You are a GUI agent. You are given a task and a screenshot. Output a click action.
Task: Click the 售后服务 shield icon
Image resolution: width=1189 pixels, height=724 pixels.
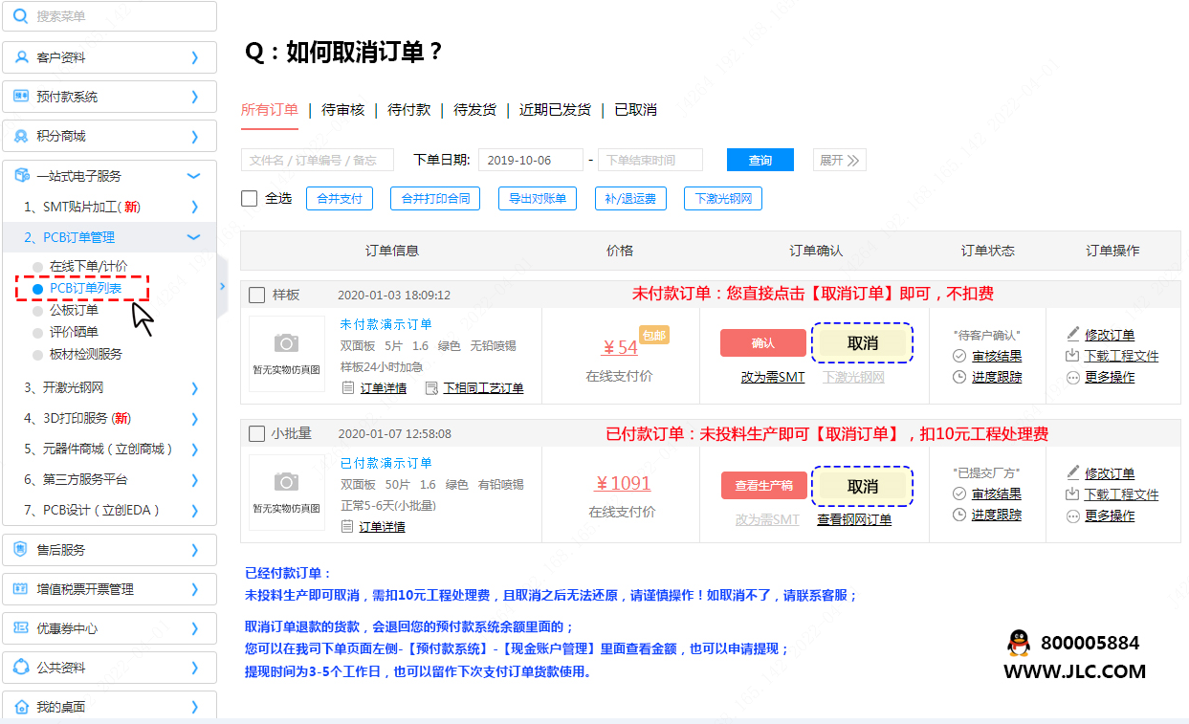(x=21, y=550)
